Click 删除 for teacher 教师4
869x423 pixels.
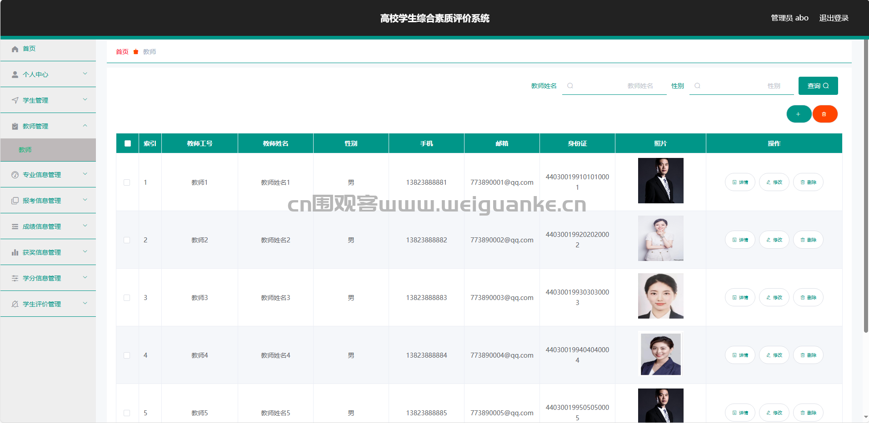click(808, 355)
